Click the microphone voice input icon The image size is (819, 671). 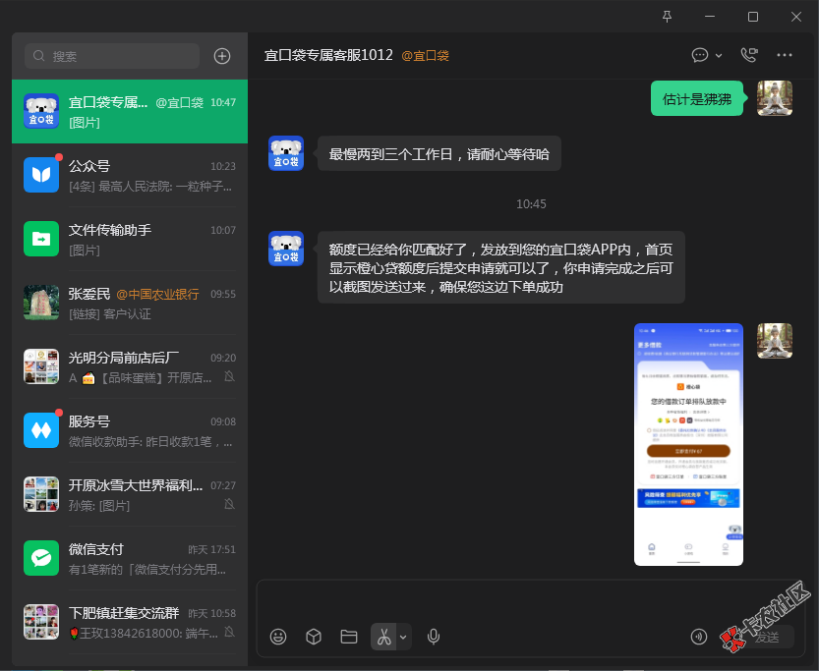coord(433,637)
